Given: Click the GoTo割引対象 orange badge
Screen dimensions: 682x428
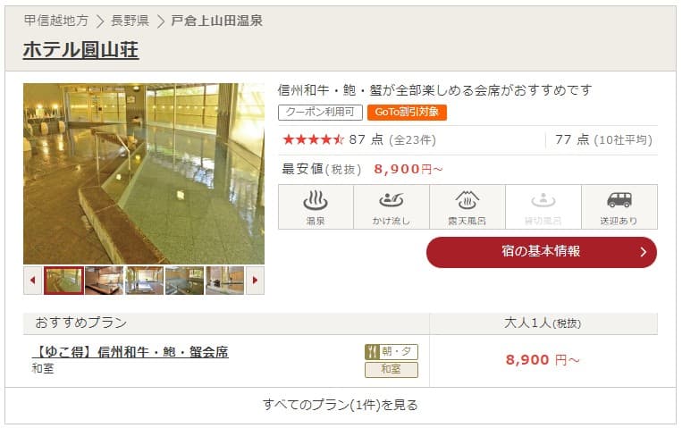Looking at the screenshot, I should [x=407, y=113].
